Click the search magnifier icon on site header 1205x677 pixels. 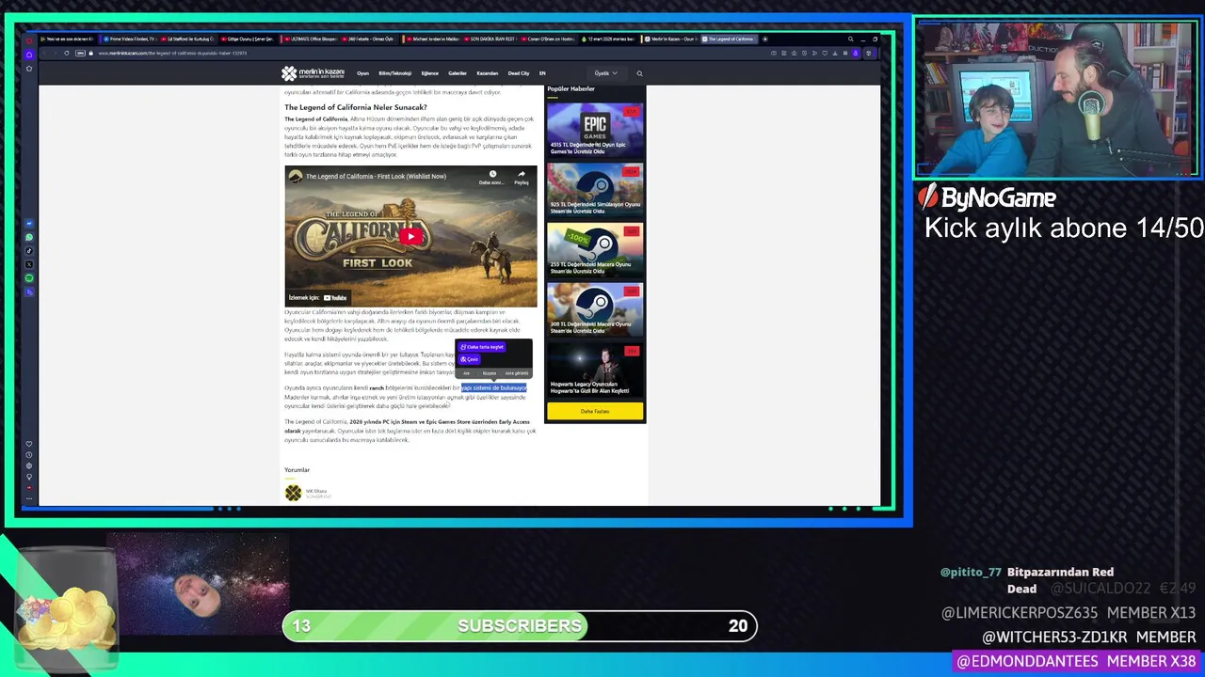coord(639,73)
